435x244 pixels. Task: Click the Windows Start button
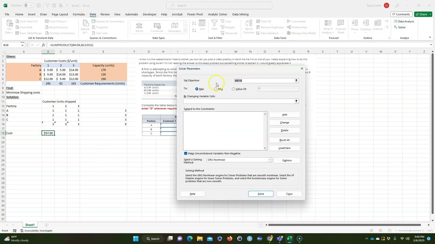click(136, 239)
